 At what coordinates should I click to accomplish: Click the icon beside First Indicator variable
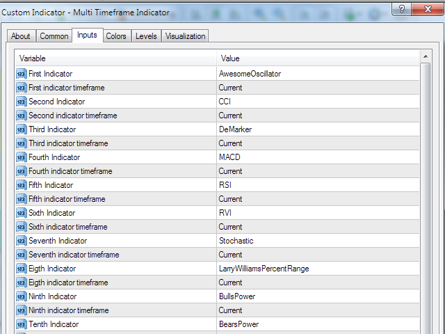21,74
